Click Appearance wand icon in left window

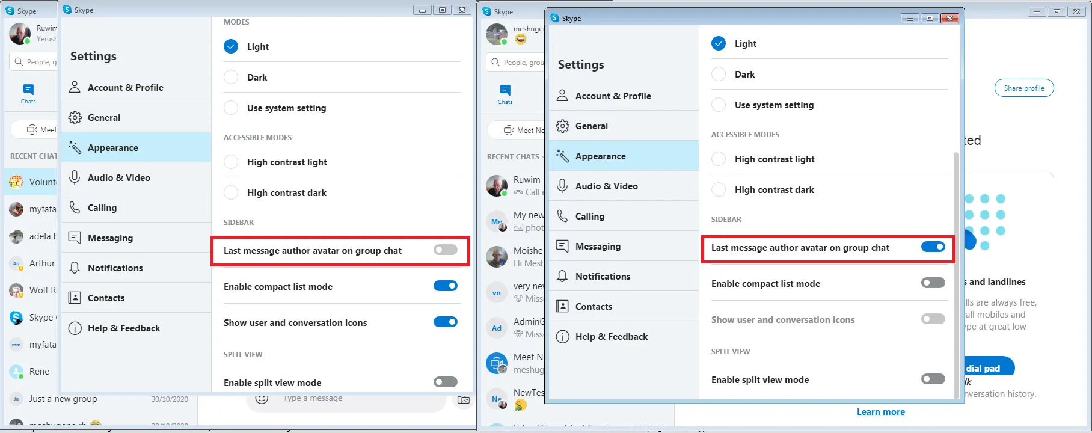pos(75,147)
